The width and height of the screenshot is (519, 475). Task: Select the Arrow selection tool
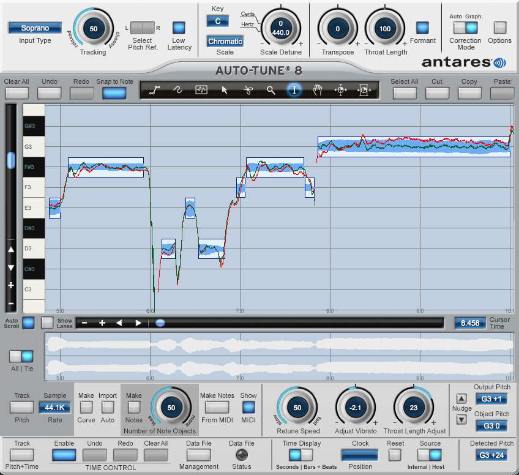[225, 90]
